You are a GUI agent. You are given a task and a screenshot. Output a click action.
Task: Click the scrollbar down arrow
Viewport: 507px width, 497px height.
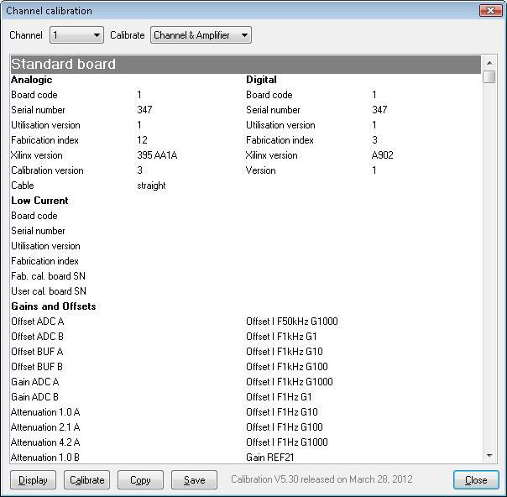pos(489,455)
